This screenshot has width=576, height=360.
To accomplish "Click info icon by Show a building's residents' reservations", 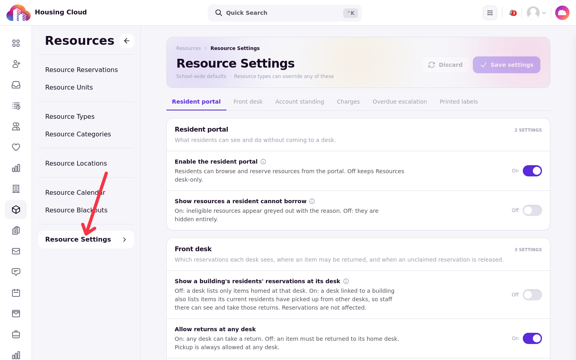I will 346,281.
